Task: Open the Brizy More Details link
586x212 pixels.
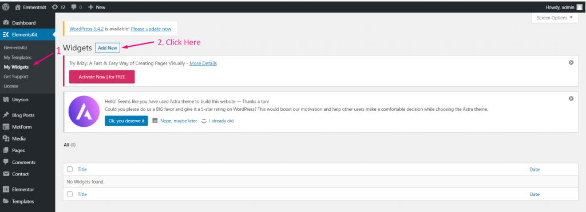Action: 203,63
